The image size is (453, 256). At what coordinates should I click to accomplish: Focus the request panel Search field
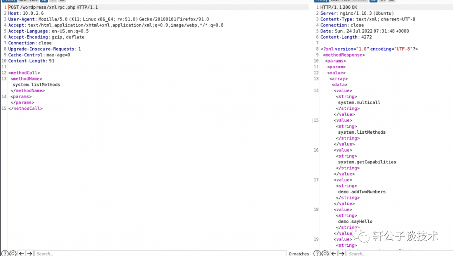coord(160,253)
